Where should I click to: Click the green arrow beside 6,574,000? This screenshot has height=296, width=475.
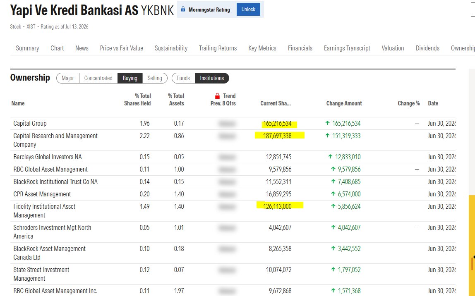(333, 194)
